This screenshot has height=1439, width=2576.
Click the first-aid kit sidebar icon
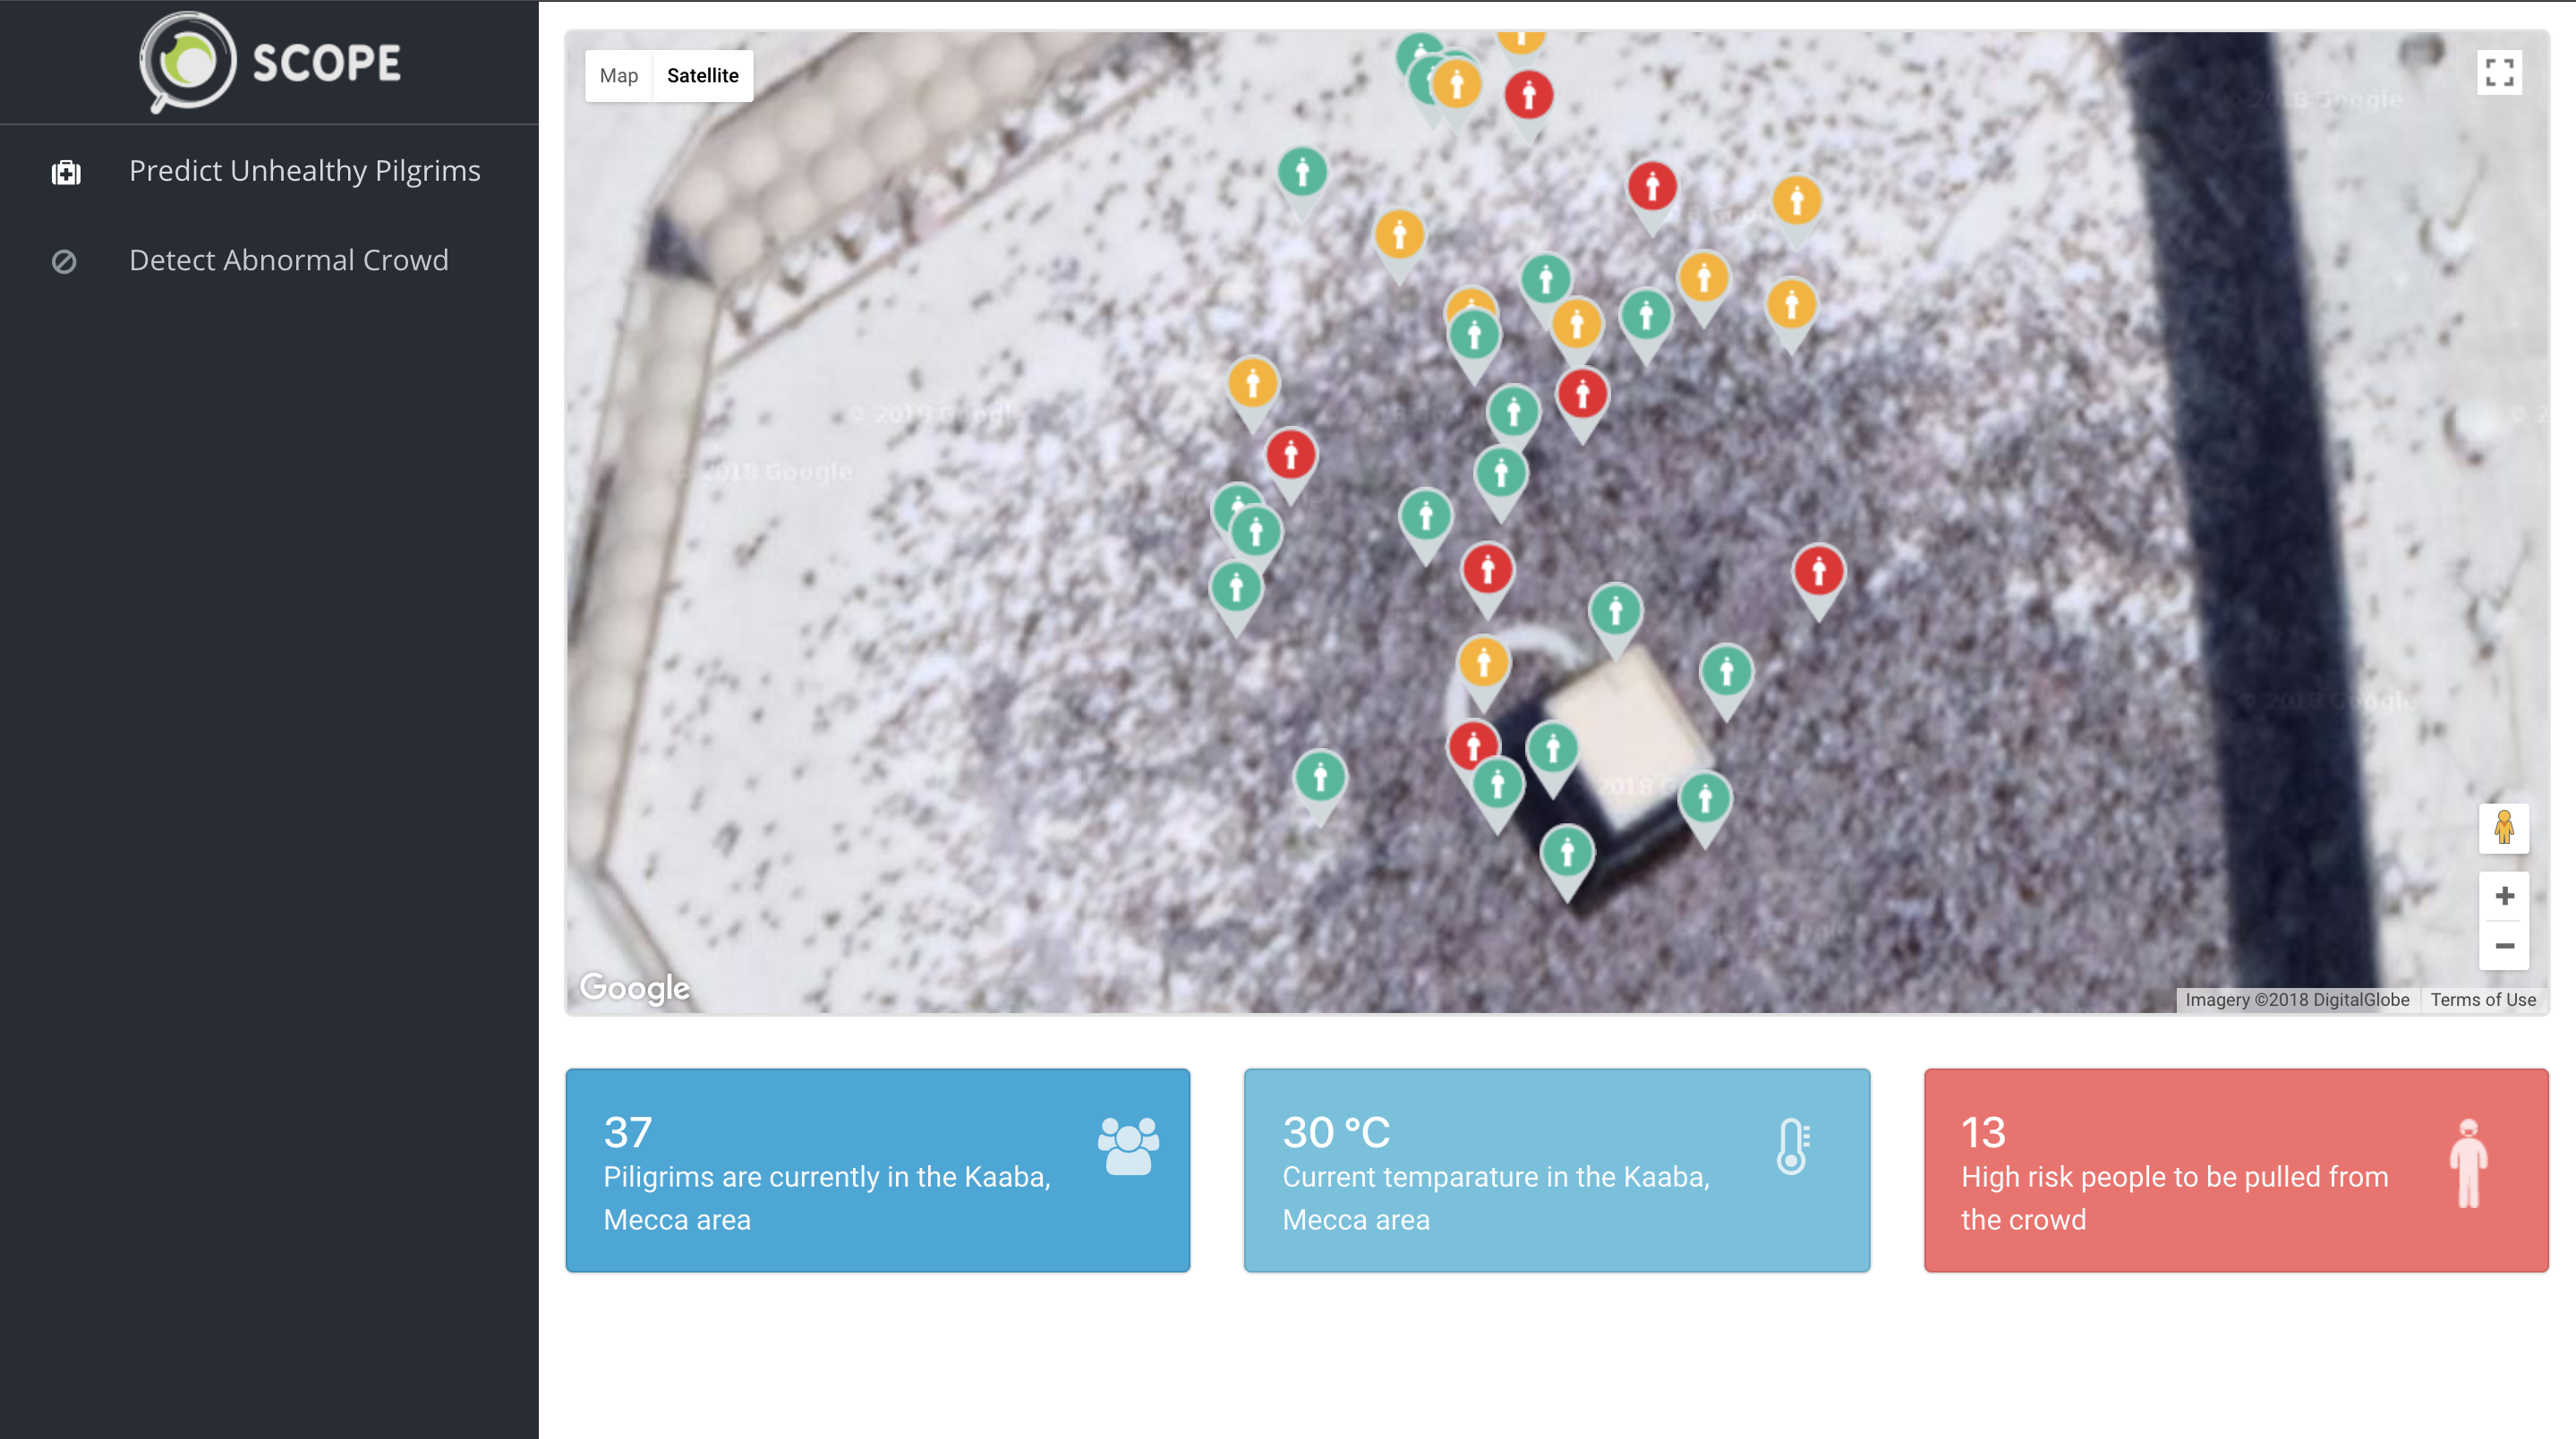click(x=66, y=173)
